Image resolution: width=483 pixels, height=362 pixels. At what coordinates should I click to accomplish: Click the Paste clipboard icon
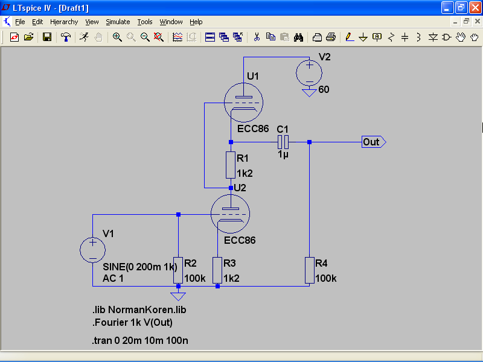pos(284,37)
